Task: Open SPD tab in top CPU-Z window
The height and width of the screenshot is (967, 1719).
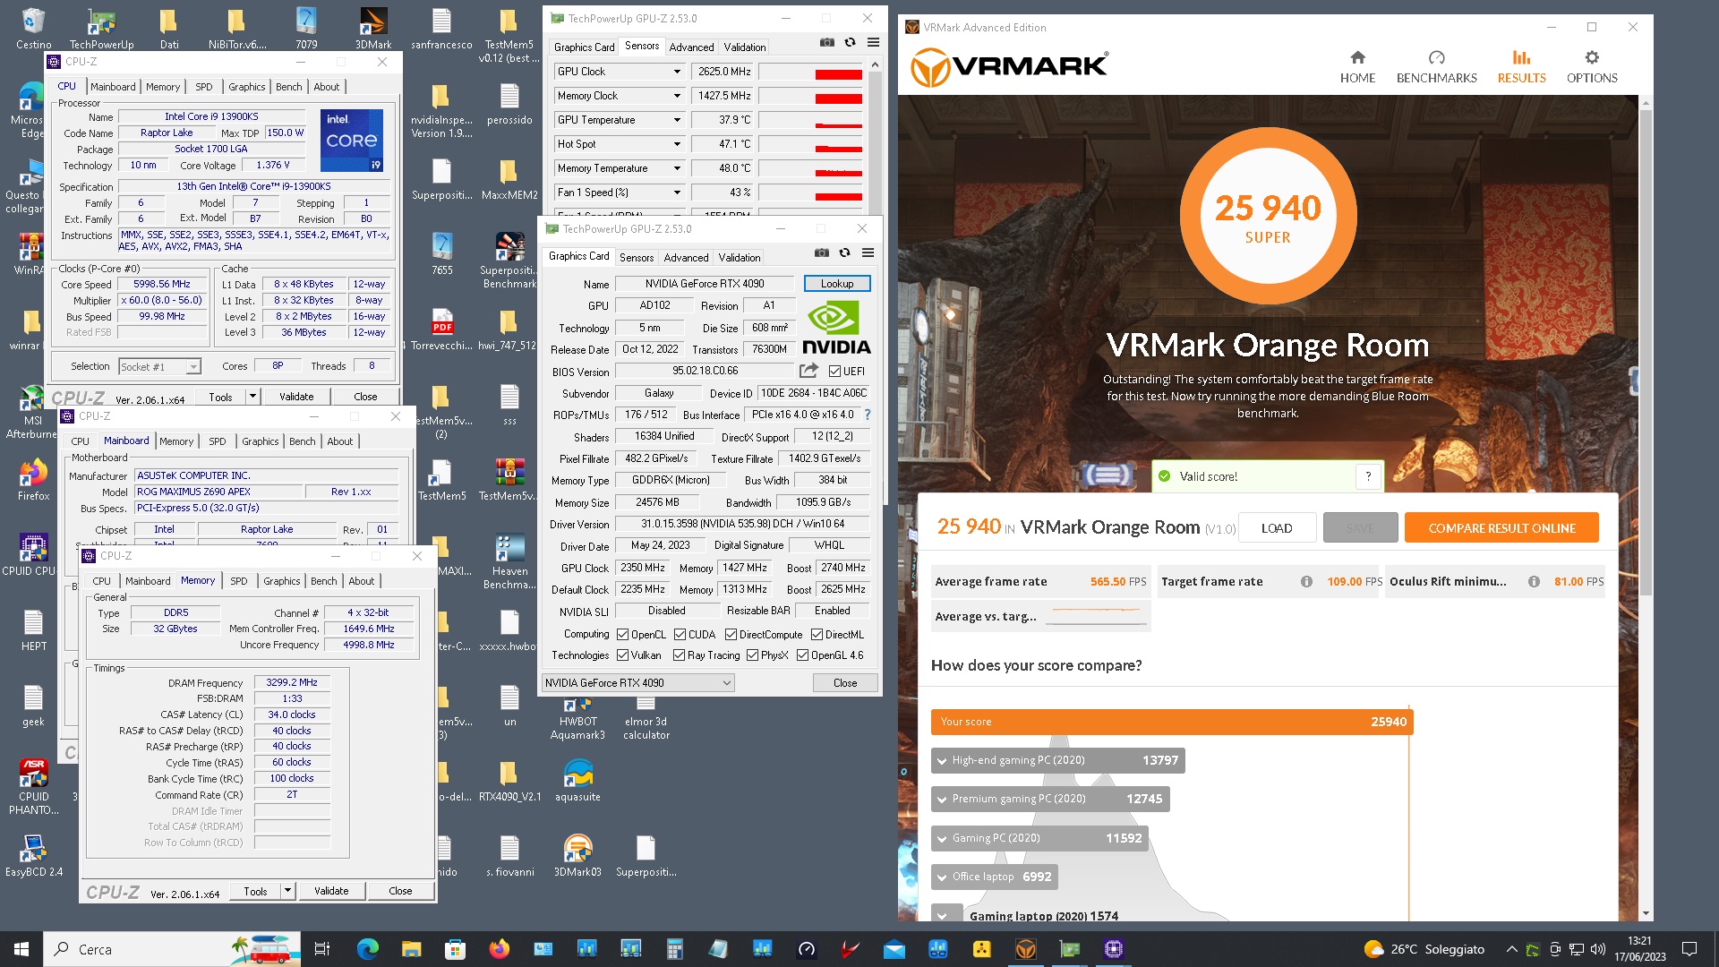Action: [204, 87]
